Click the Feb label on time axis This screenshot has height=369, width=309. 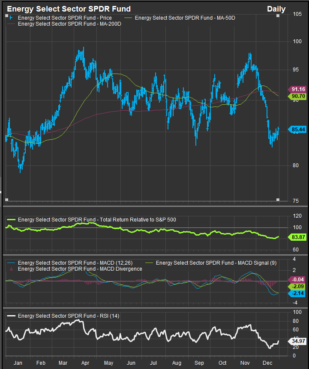(x=41, y=363)
